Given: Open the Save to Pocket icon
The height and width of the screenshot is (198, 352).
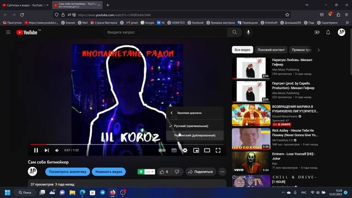Looking at the screenshot, I should coord(322,15).
